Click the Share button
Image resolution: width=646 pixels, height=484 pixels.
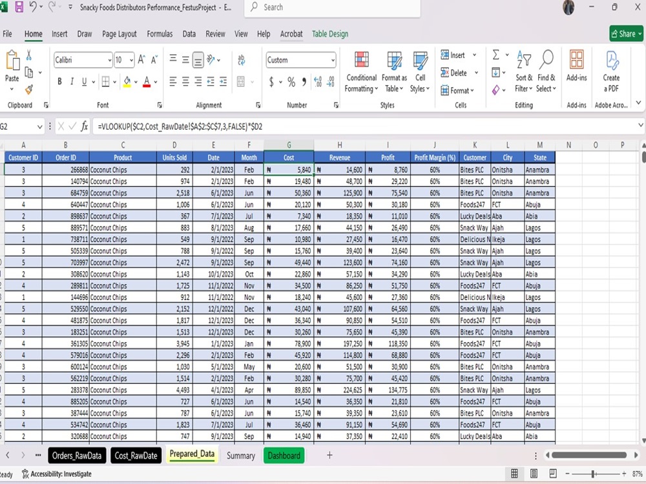[626, 34]
